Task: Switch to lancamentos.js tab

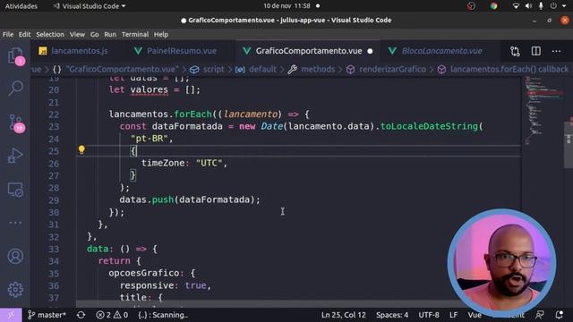Action: point(73,51)
